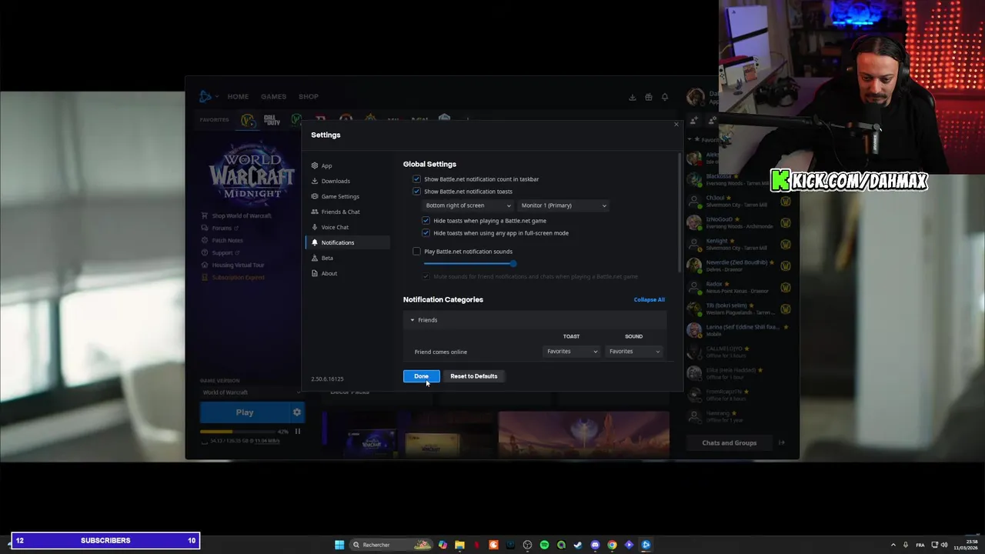Open the About settings category
Image resolution: width=985 pixels, height=554 pixels.
[x=347, y=273]
